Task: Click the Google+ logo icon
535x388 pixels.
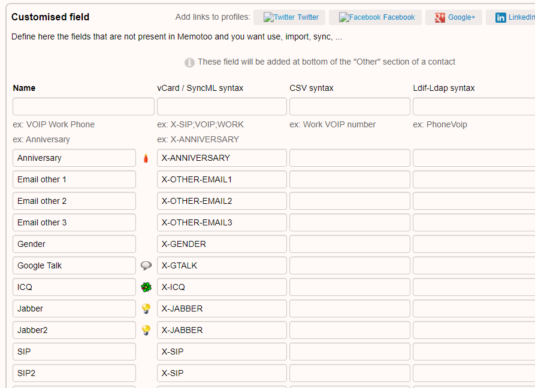Action: (x=440, y=17)
